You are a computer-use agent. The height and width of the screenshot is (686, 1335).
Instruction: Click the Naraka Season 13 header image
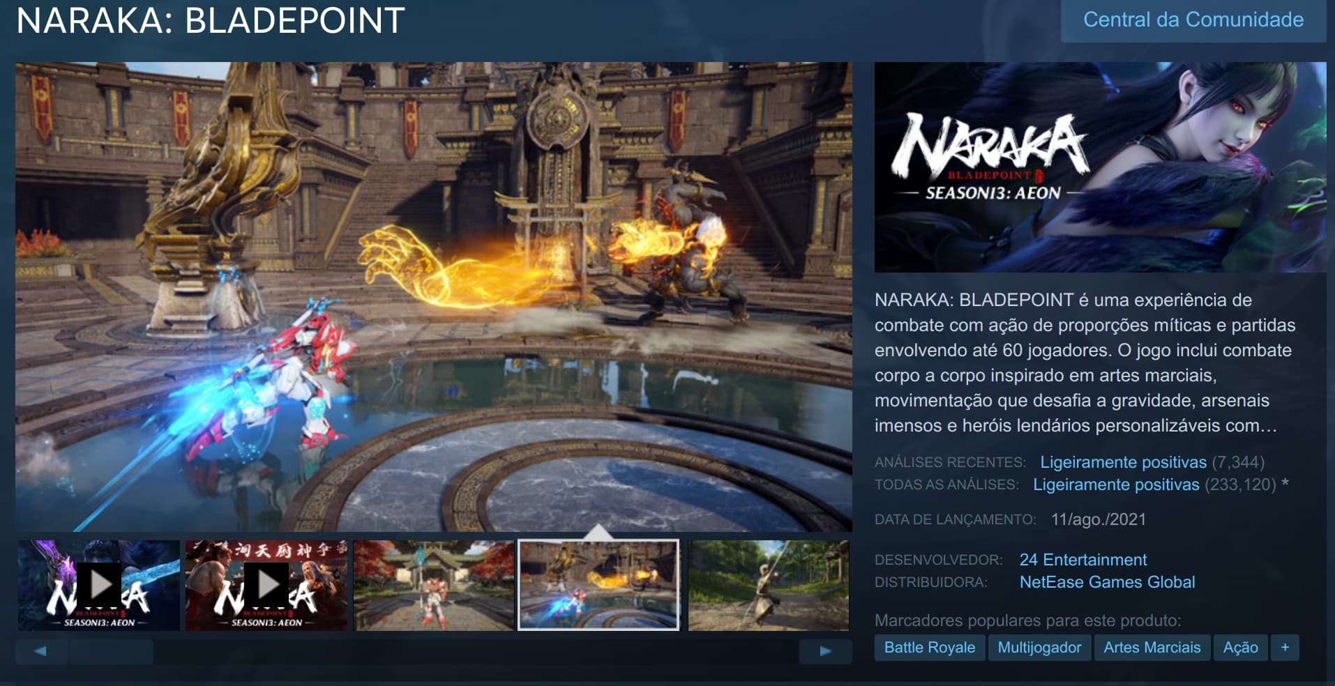[1100, 167]
